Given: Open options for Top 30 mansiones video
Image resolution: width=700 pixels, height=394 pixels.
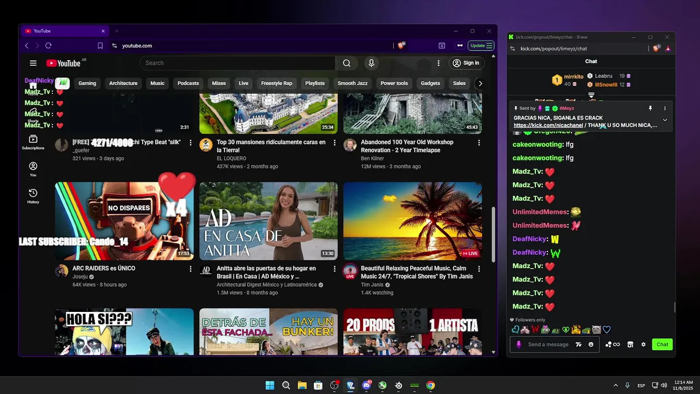Looking at the screenshot, I should click(335, 142).
